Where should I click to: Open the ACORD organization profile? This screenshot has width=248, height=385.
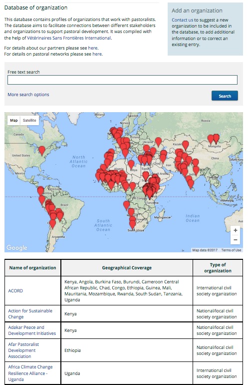[15, 291]
